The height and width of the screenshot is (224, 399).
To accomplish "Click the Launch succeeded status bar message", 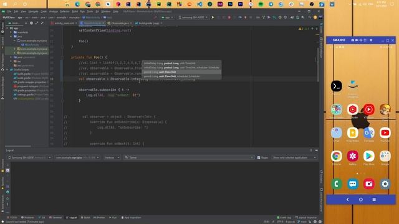I will click(x=24, y=222).
